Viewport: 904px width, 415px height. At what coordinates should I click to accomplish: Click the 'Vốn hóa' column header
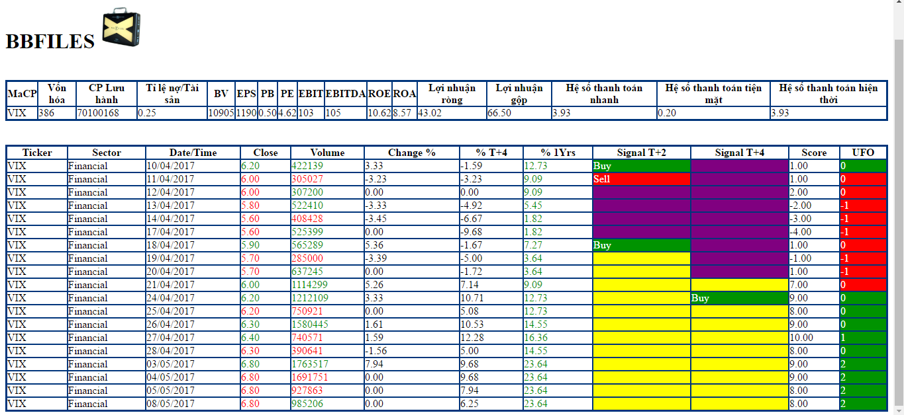click(57, 94)
